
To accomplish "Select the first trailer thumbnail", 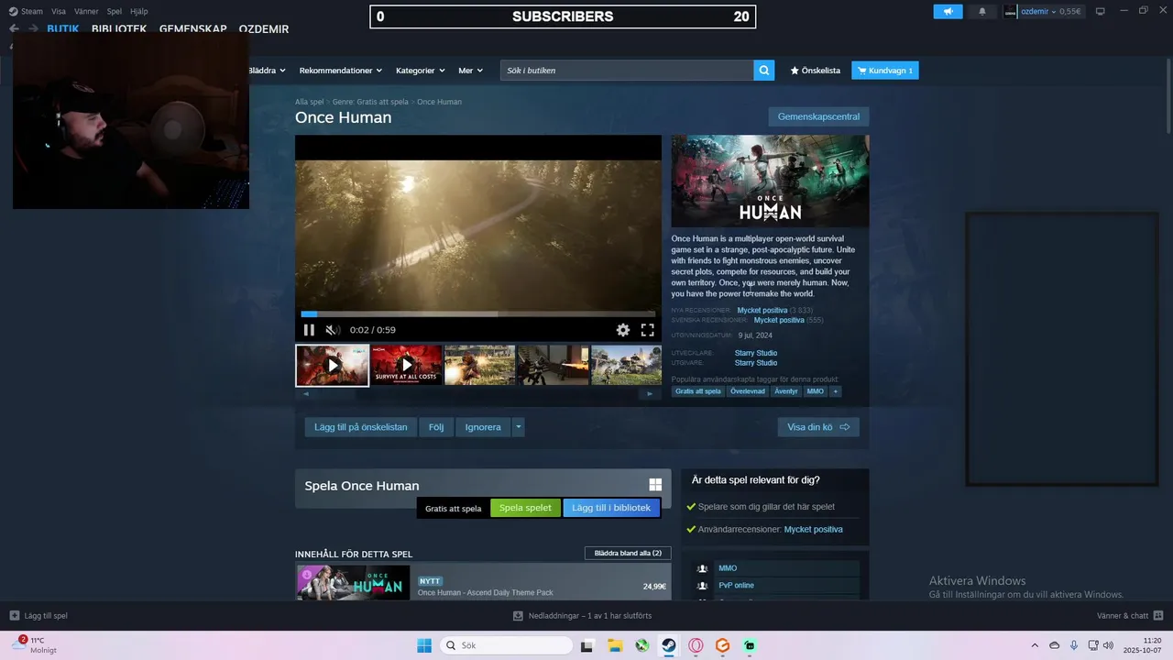I will coord(332,365).
